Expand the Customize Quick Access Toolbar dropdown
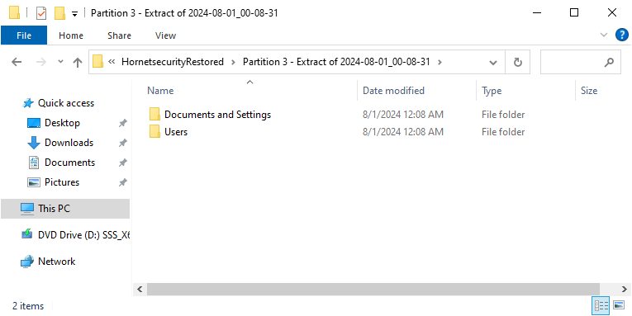 point(74,14)
